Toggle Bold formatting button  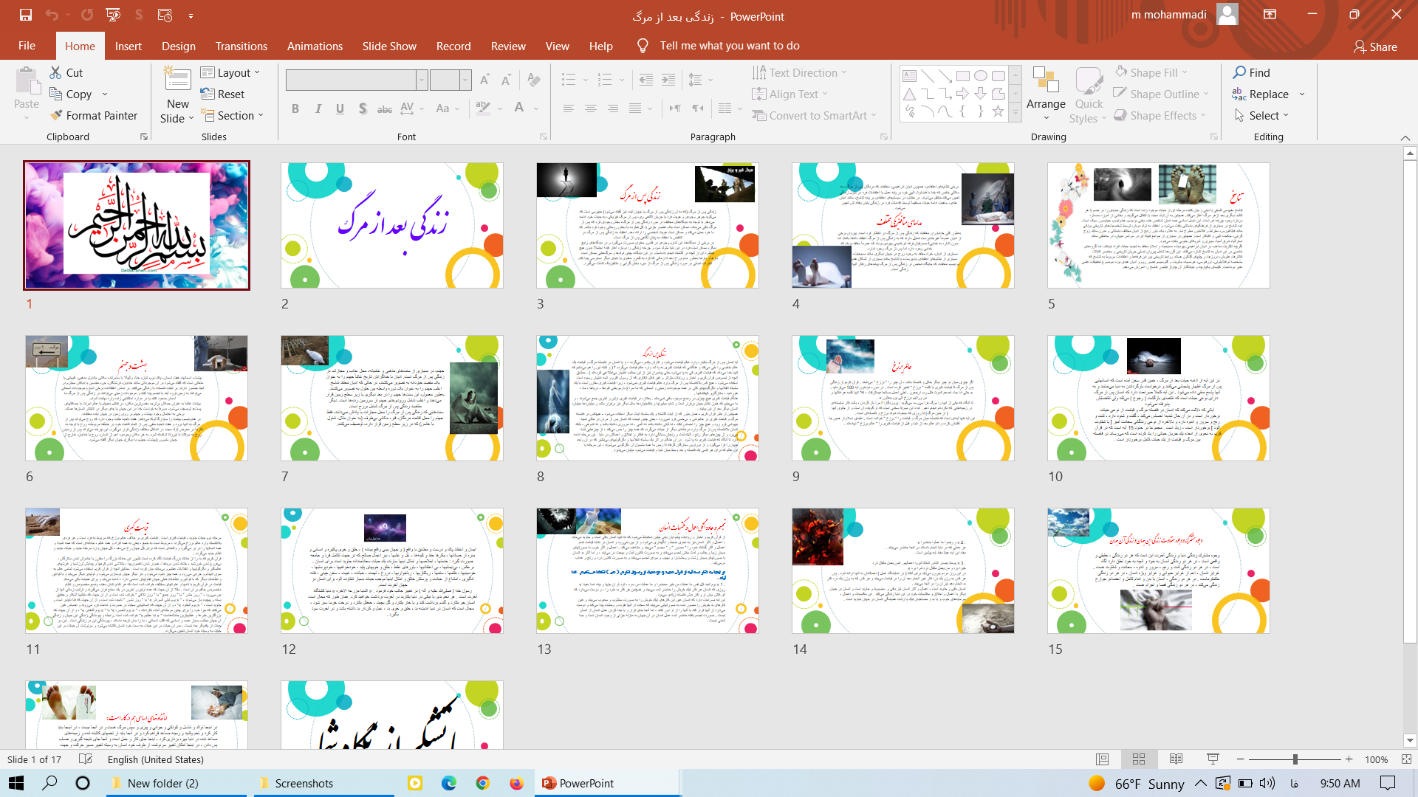click(x=295, y=108)
